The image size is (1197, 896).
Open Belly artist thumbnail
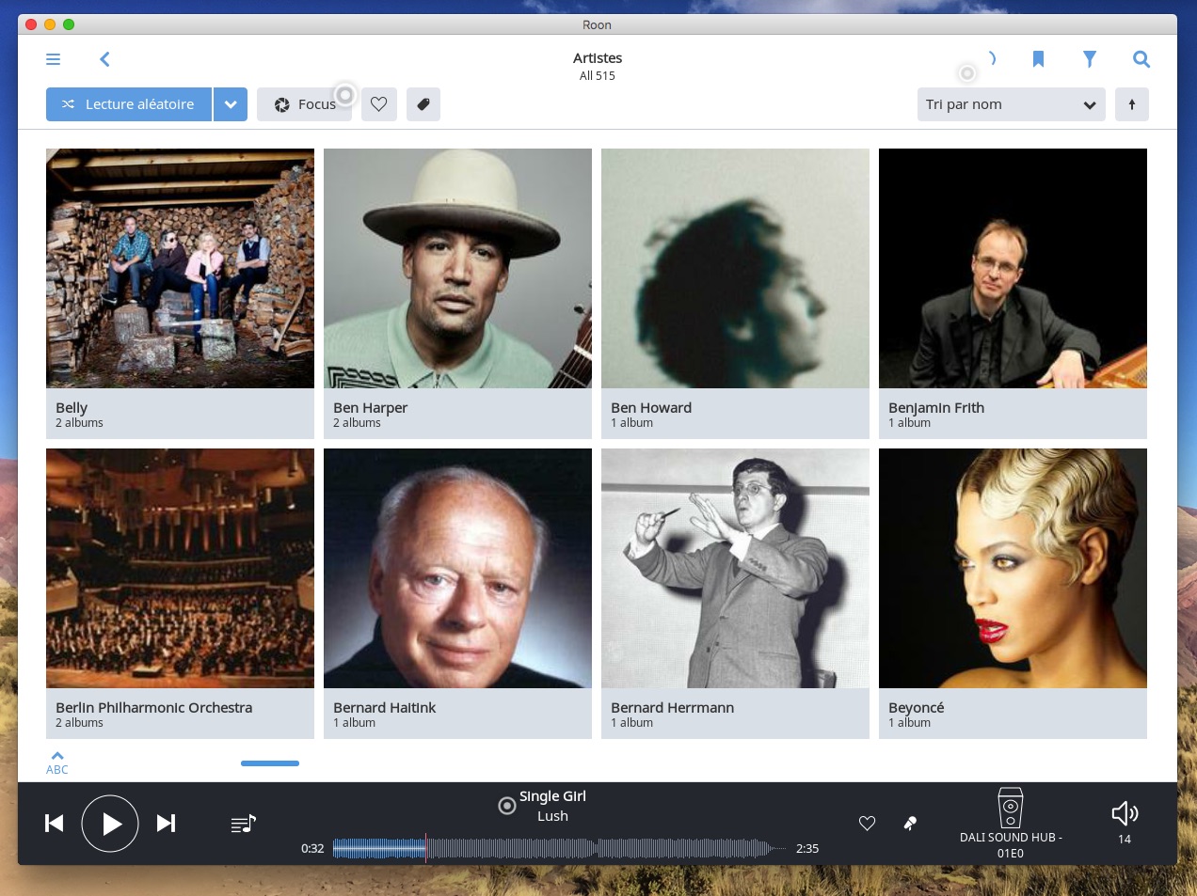[x=180, y=268]
